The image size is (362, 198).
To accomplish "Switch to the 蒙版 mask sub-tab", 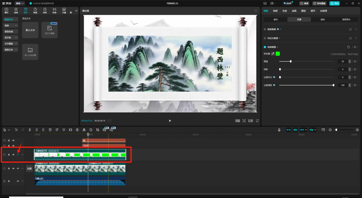I will [x=323, y=19].
